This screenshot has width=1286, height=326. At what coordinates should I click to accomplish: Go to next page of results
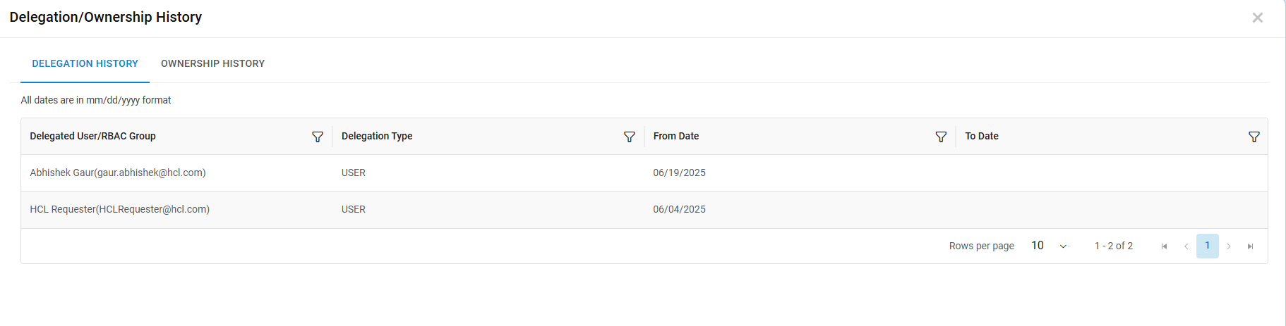point(1229,246)
